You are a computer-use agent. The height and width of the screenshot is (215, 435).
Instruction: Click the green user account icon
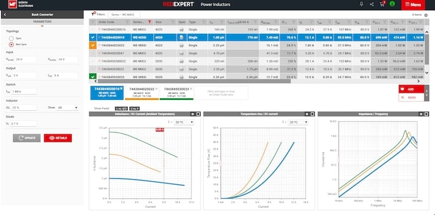click(392, 4)
